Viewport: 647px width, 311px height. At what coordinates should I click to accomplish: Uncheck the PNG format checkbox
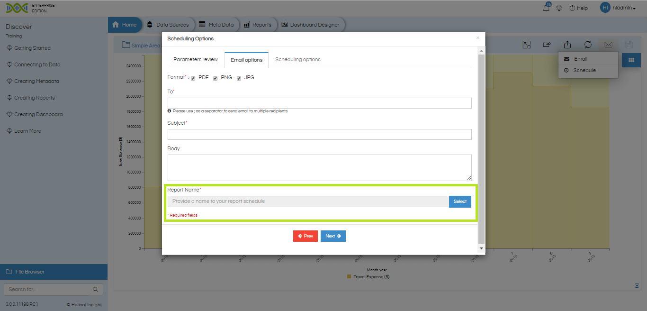pyautogui.click(x=215, y=78)
